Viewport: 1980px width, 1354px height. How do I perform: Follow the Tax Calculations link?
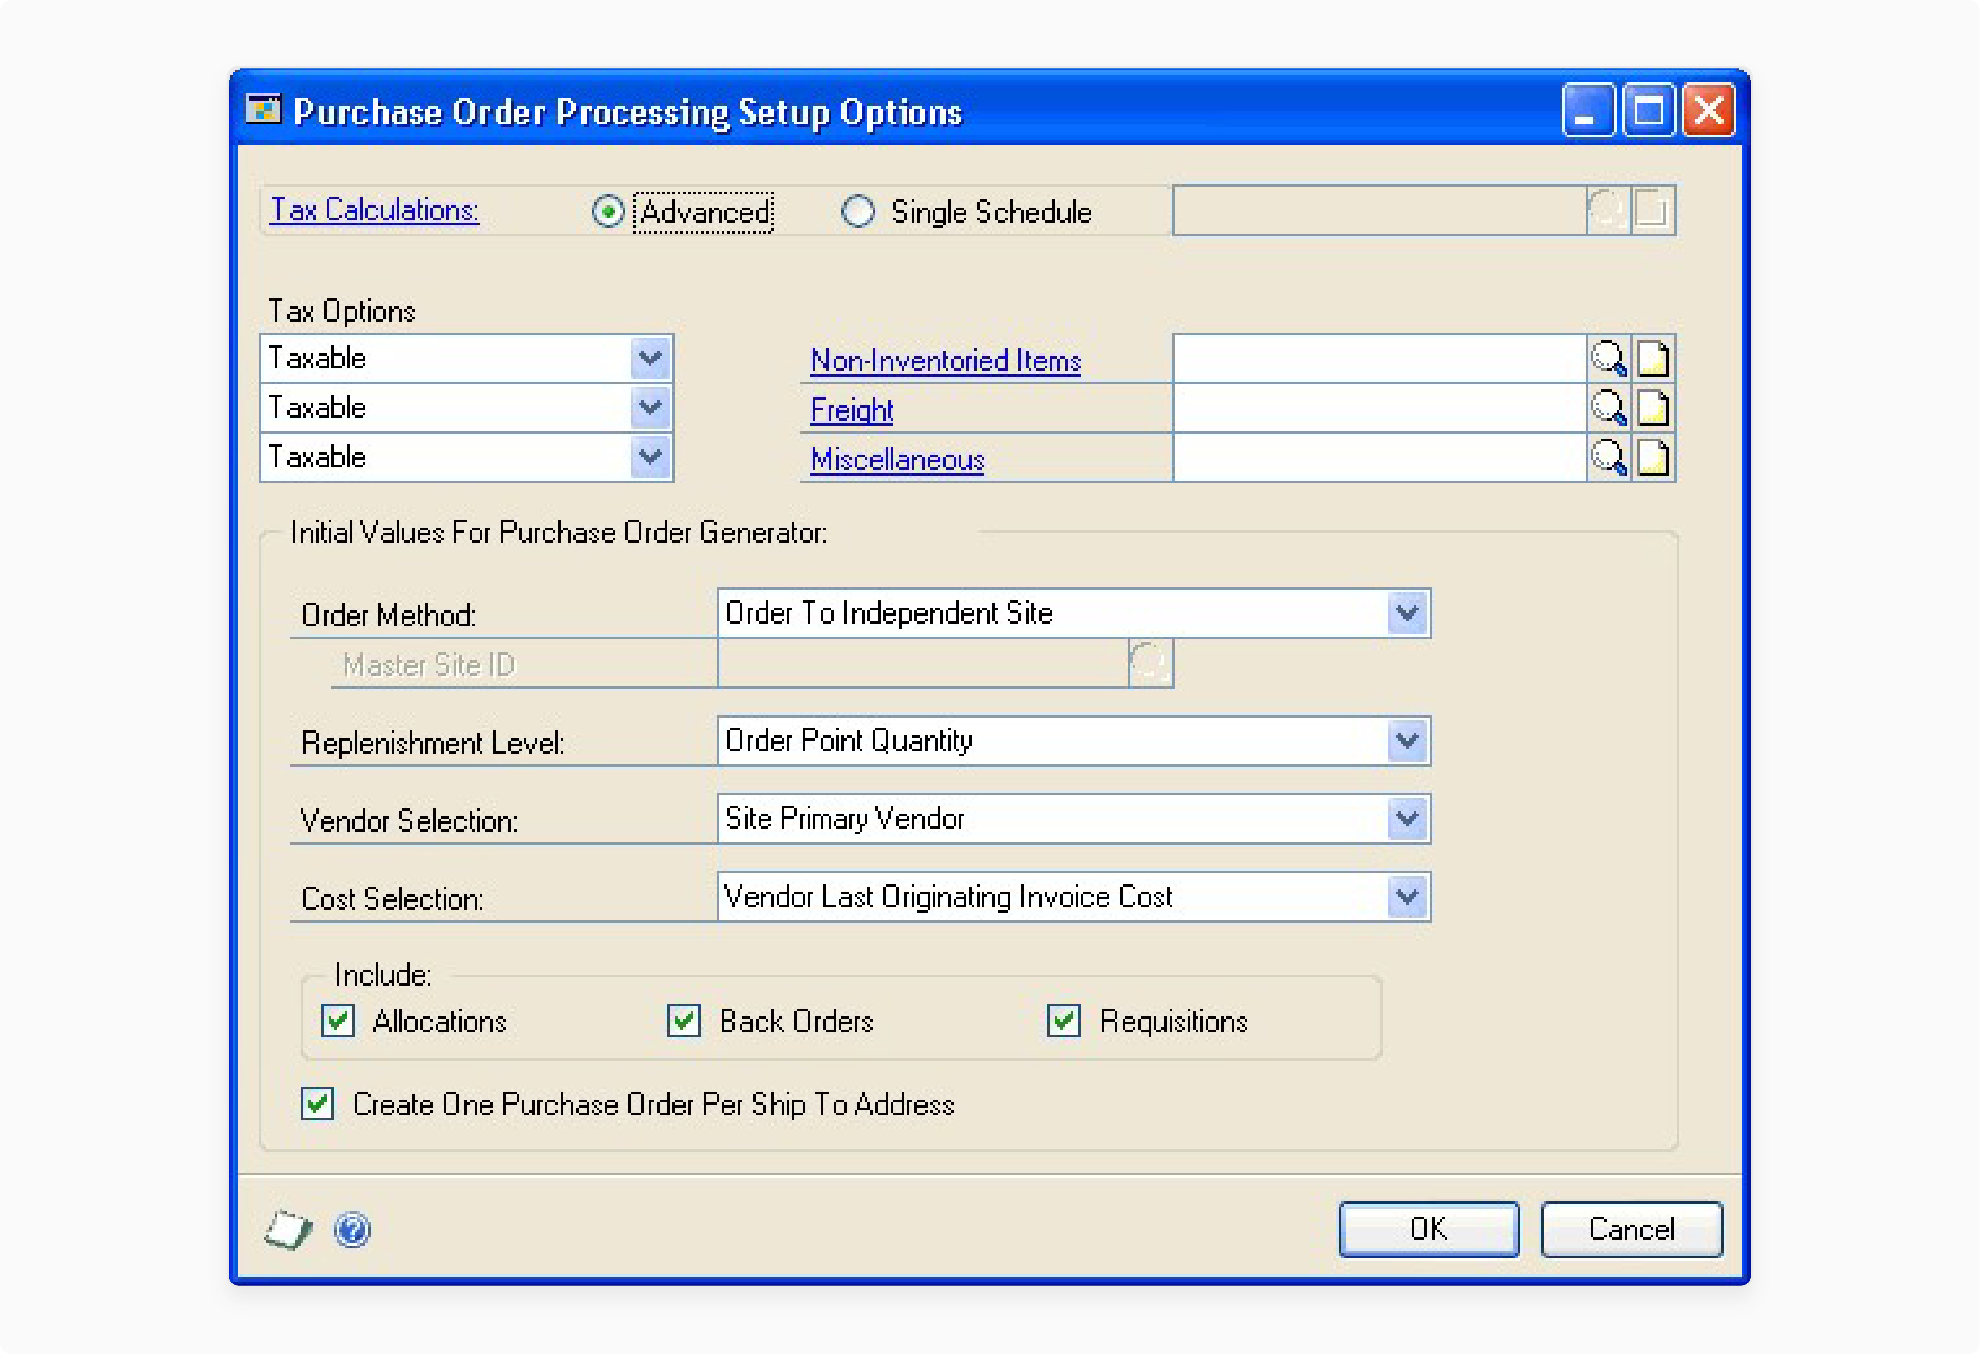coord(374,209)
